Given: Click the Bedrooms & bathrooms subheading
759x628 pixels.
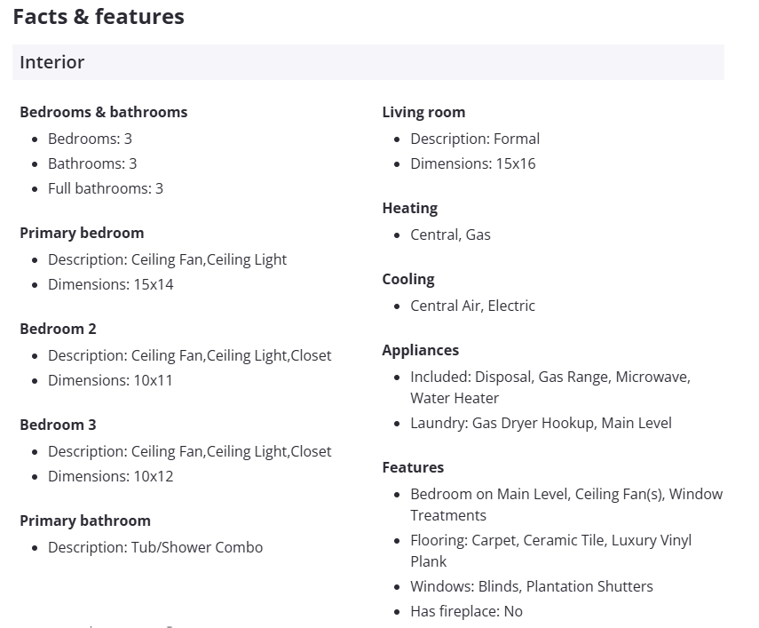Looking at the screenshot, I should tap(103, 112).
